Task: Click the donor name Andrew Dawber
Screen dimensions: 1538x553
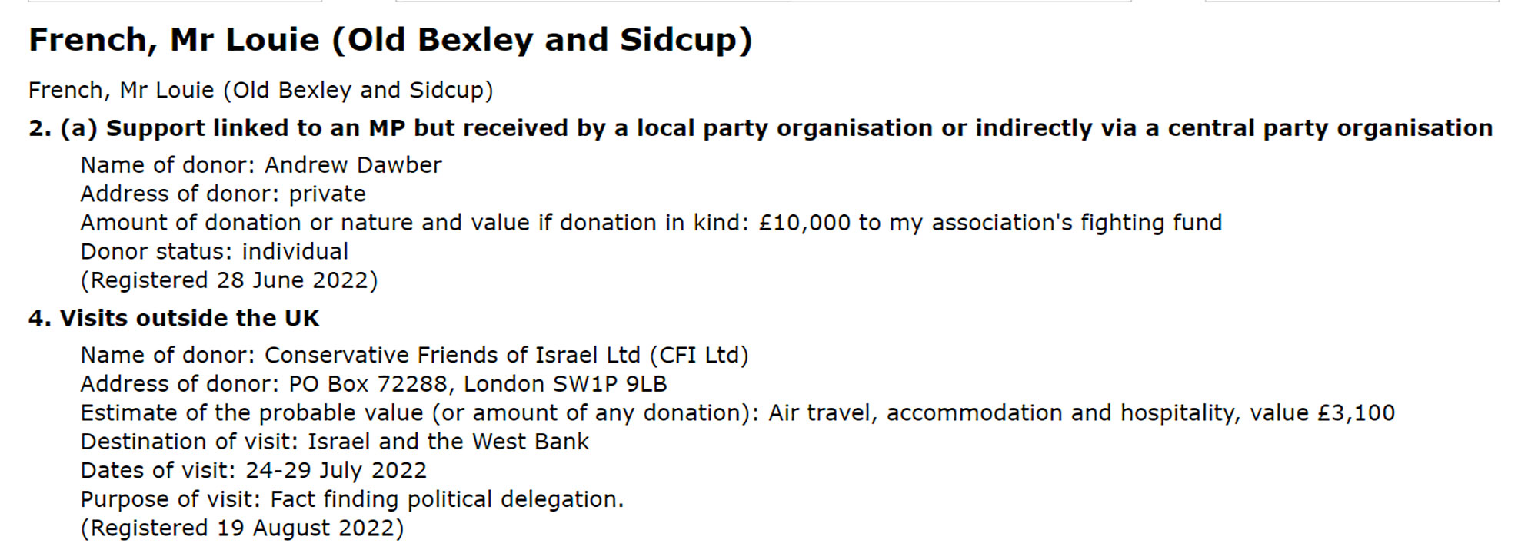Action: pyautogui.click(x=353, y=165)
